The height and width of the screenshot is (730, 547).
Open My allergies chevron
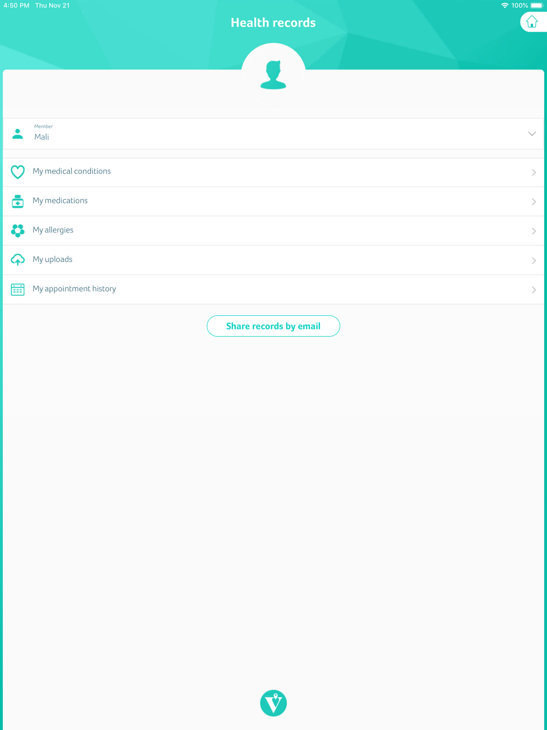point(534,231)
